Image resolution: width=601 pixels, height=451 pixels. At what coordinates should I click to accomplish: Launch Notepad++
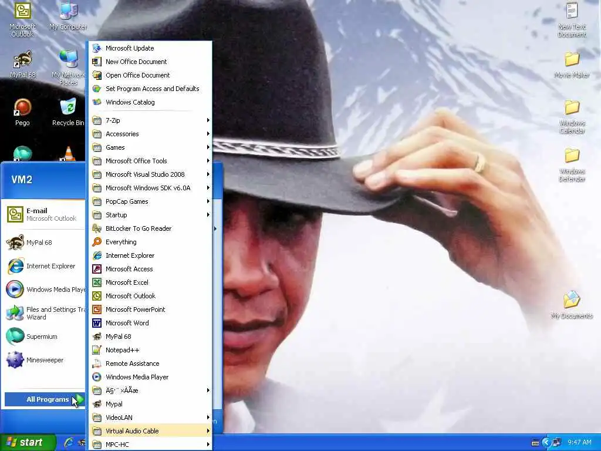(x=150, y=350)
